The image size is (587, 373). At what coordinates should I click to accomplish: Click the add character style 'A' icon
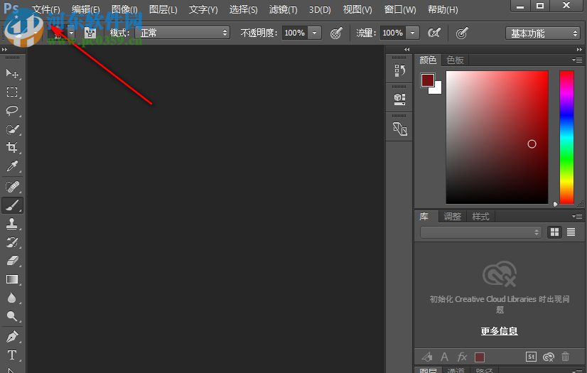click(444, 357)
